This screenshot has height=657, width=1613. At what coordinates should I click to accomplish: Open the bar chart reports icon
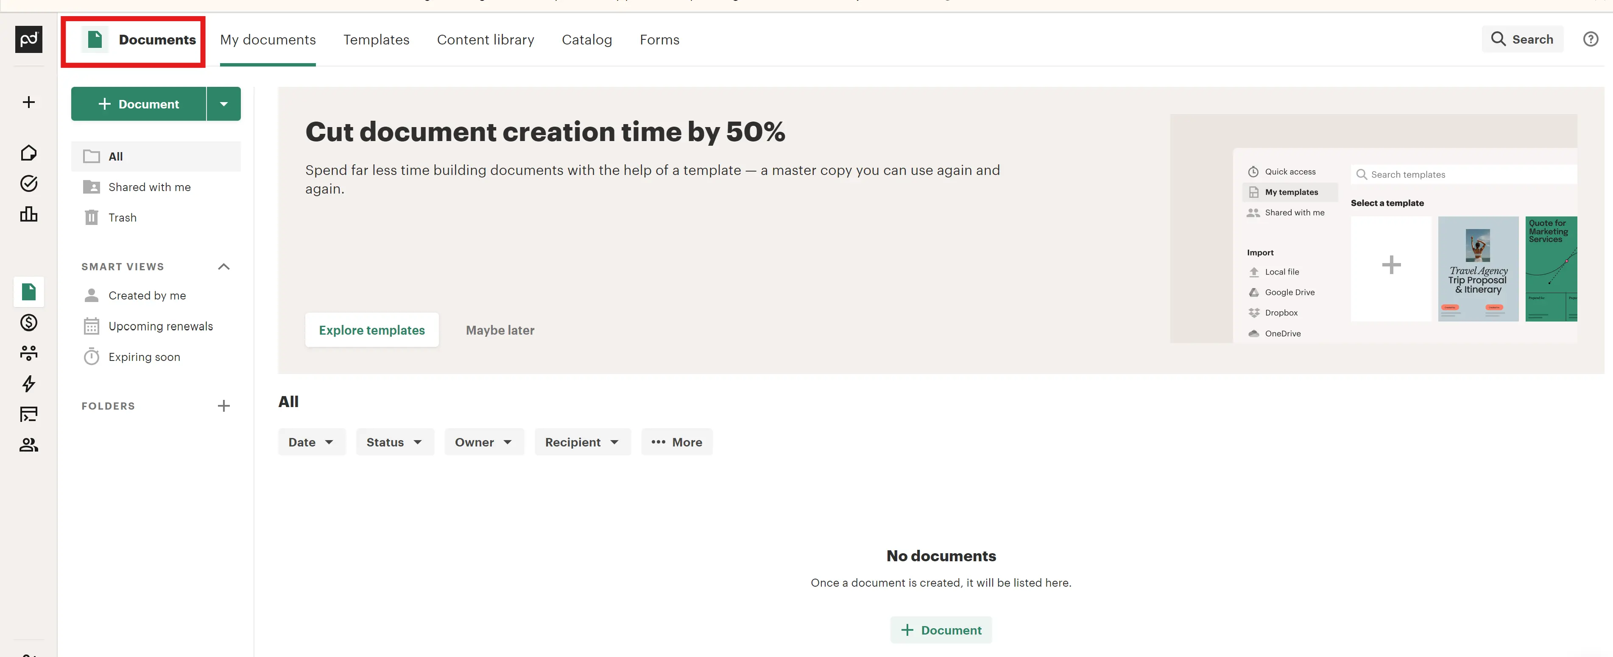point(29,214)
